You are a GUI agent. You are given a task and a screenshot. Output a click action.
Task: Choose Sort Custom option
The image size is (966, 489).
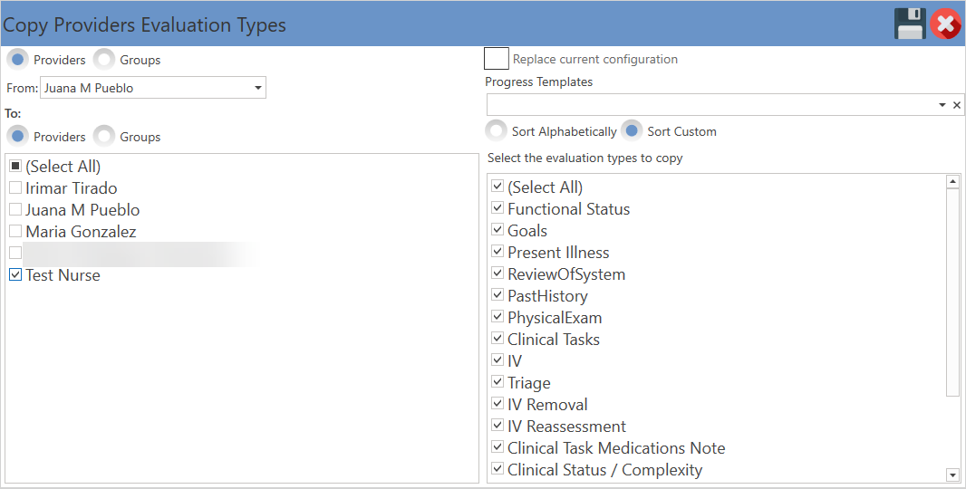(632, 131)
